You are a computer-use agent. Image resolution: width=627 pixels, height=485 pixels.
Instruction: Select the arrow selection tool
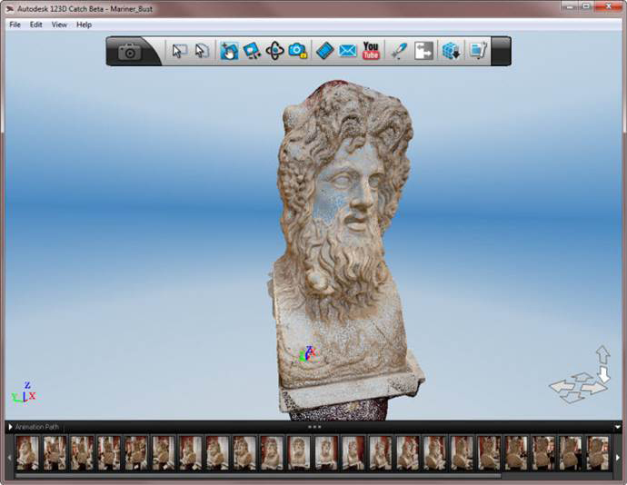[x=179, y=52]
